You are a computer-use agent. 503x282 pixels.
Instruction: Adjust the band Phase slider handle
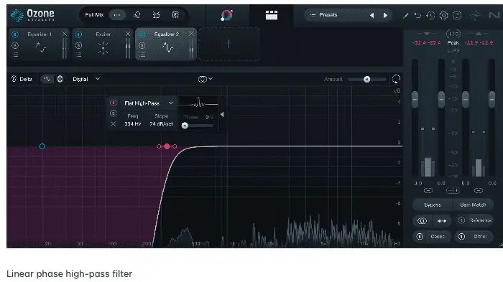[185, 126]
